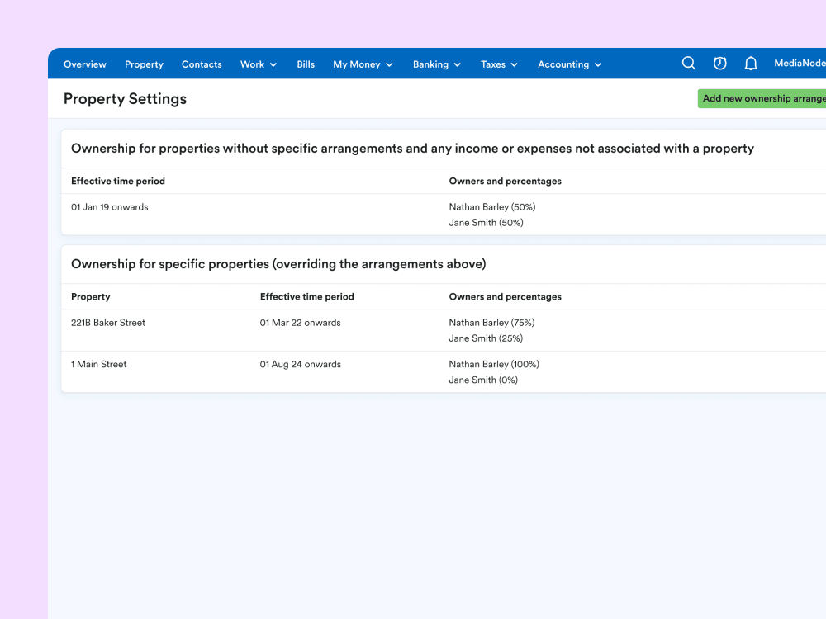Screen dimensions: 826x619
Task: Click Nathan Barley (75%) owner entry
Action: click(491, 323)
